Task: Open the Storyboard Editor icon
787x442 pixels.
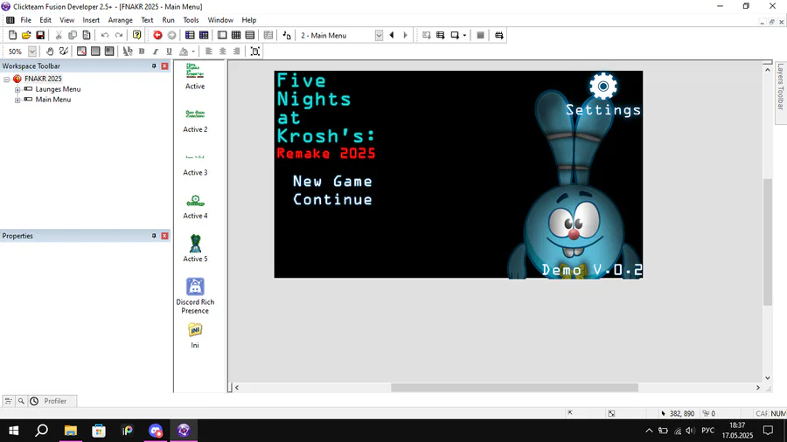Action: 190,35
